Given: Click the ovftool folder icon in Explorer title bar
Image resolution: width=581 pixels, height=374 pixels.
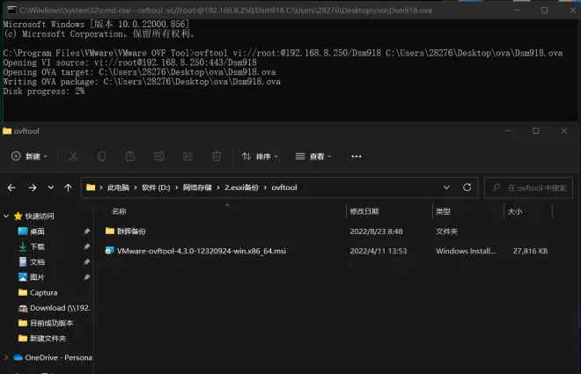Looking at the screenshot, I should (x=7, y=131).
